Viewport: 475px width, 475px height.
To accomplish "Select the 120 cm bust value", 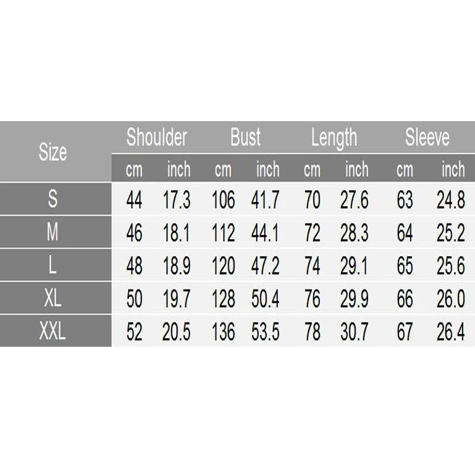I will coord(223,267).
